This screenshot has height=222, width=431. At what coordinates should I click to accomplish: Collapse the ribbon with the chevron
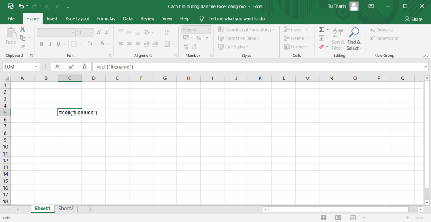[x=425, y=55]
